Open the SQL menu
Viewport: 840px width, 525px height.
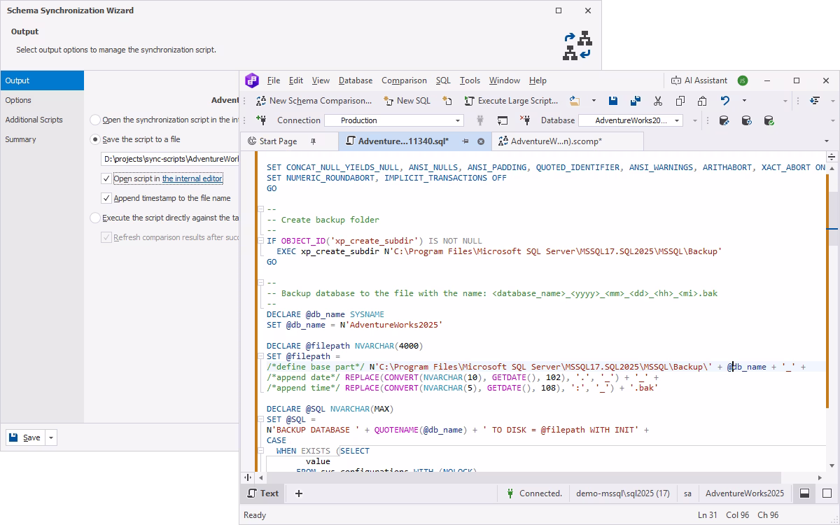(x=443, y=80)
